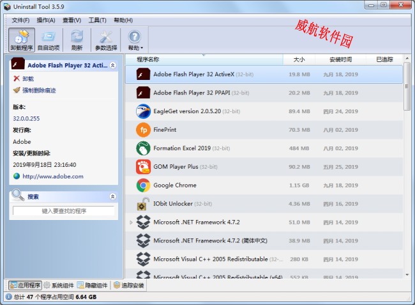
Task: Click the 卸载 uninstall link in details panel
Action: click(x=28, y=79)
